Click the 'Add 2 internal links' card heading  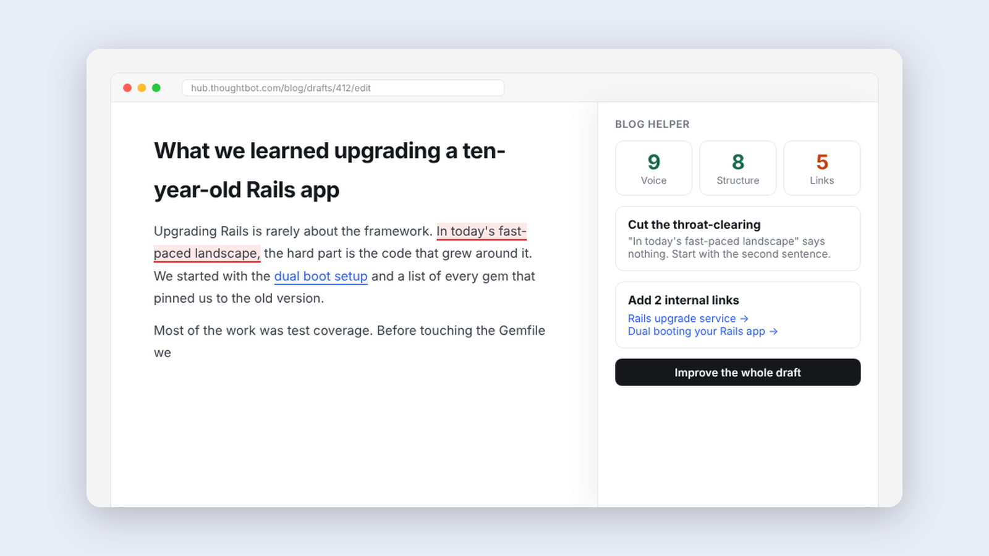[683, 300]
